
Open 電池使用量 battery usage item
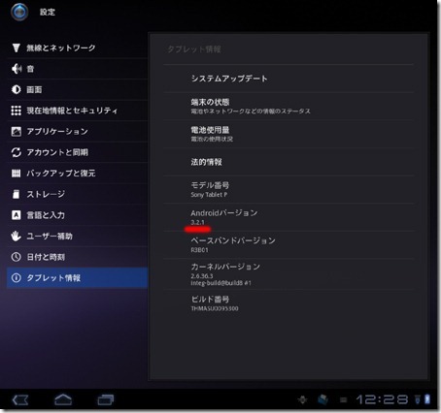288,134
